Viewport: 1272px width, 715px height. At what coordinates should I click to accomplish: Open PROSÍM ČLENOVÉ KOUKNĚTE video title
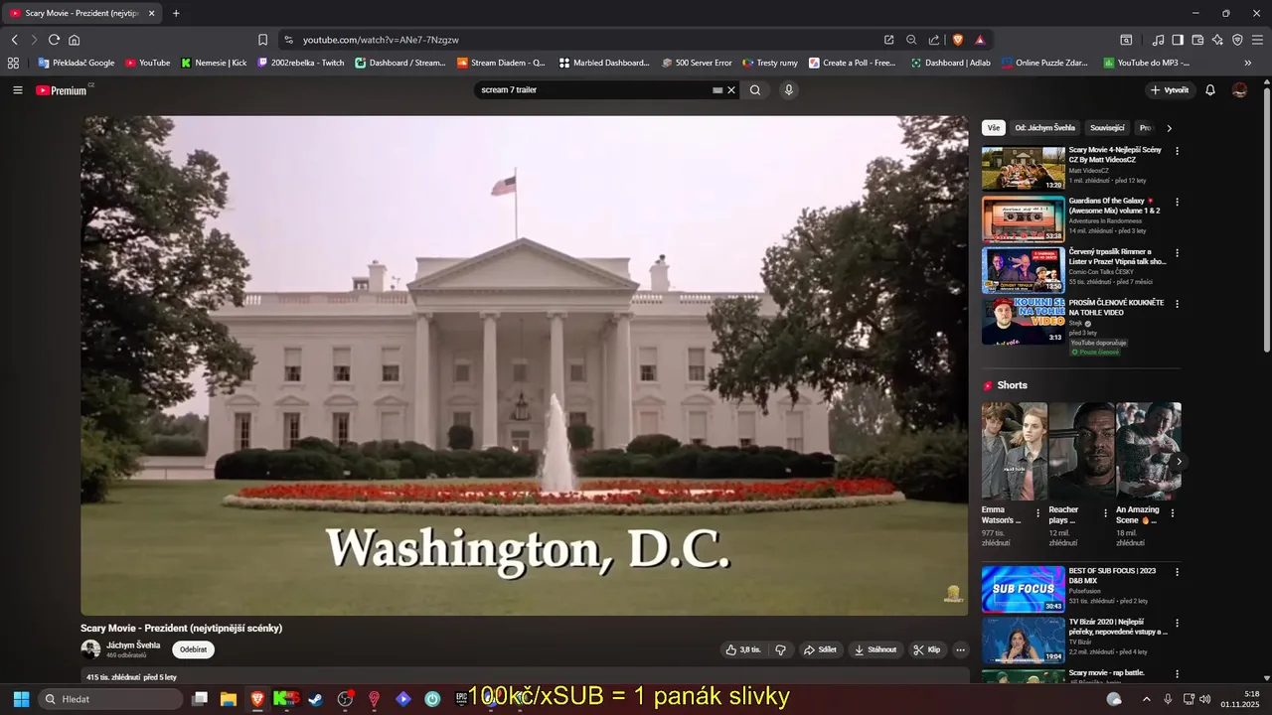[x=1116, y=307]
